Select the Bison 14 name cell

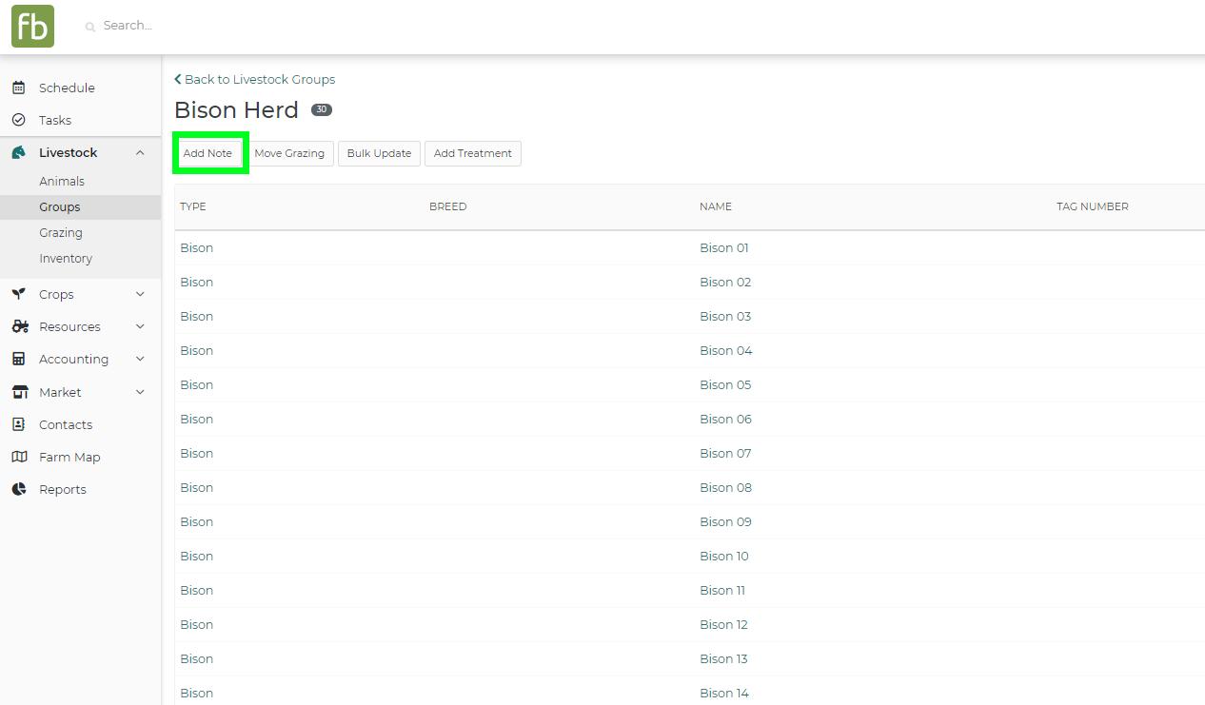click(x=724, y=693)
